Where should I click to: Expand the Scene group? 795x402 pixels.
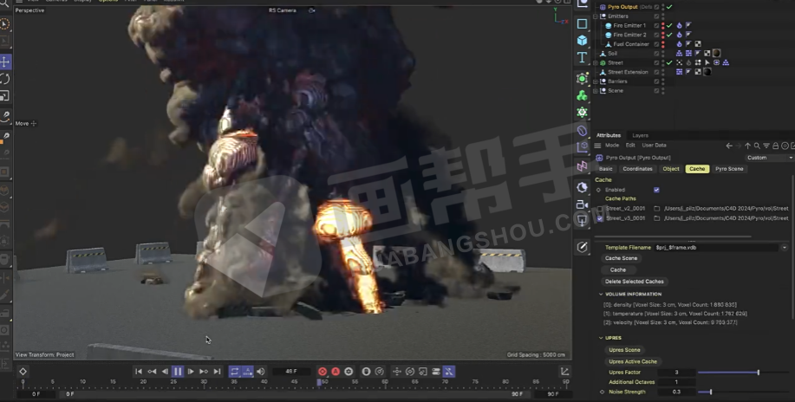(596, 91)
